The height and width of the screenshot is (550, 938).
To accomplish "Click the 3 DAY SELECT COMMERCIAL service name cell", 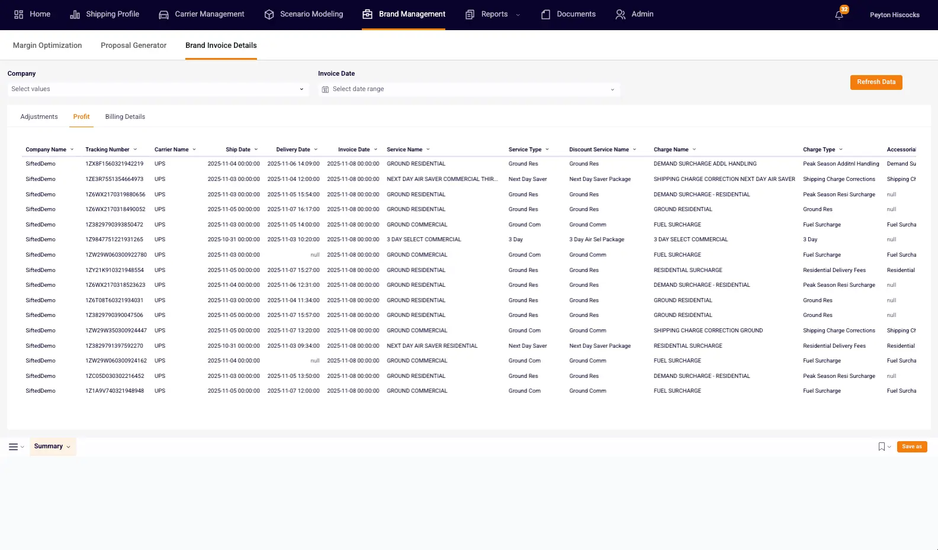I will (x=424, y=240).
